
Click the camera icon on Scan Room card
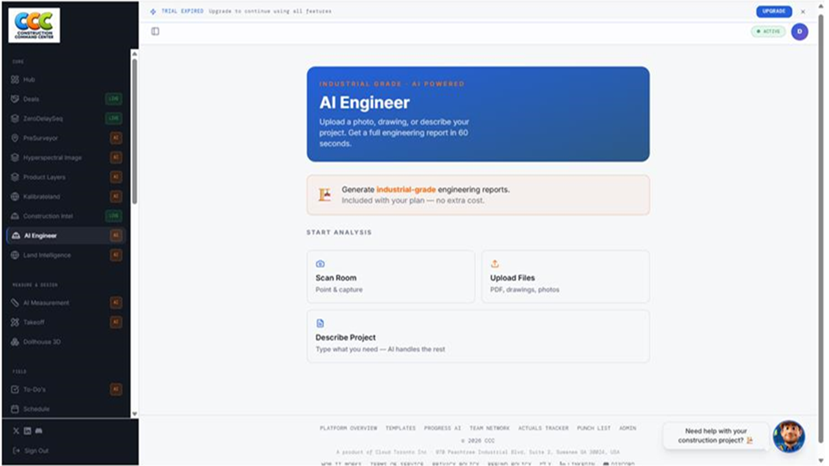point(320,264)
